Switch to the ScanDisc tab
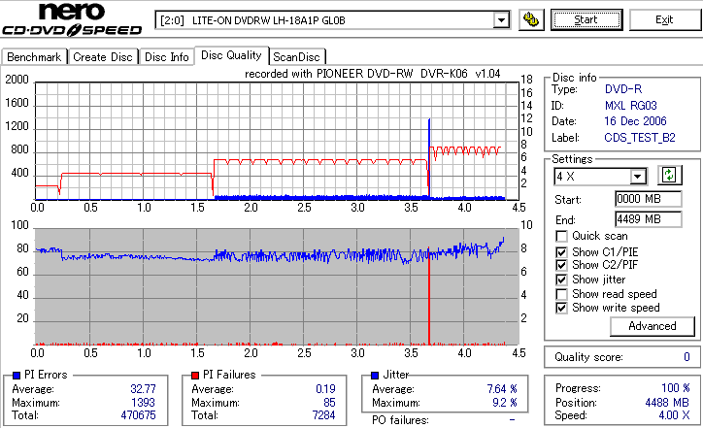The width and height of the screenshot is (703, 428). pyautogui.click(x=296, y=57)
